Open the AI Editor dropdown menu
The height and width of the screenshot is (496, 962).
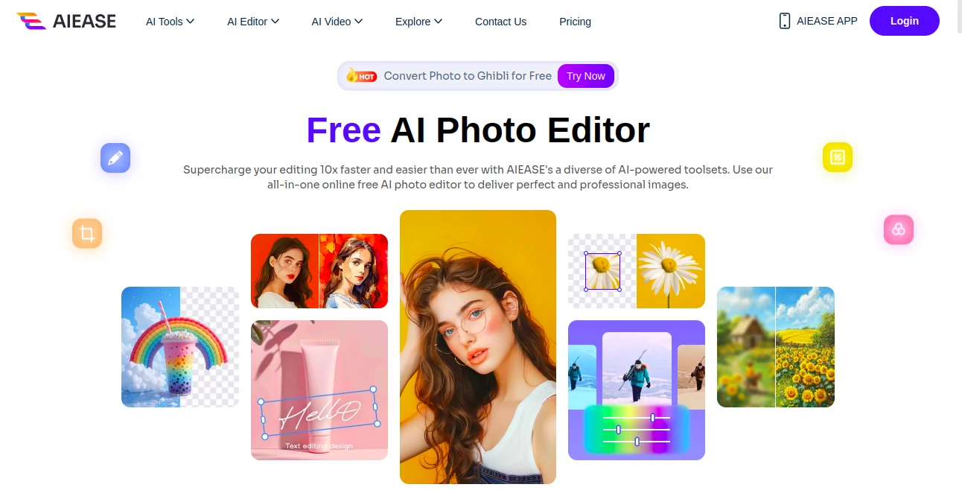(x=253, y=22)
